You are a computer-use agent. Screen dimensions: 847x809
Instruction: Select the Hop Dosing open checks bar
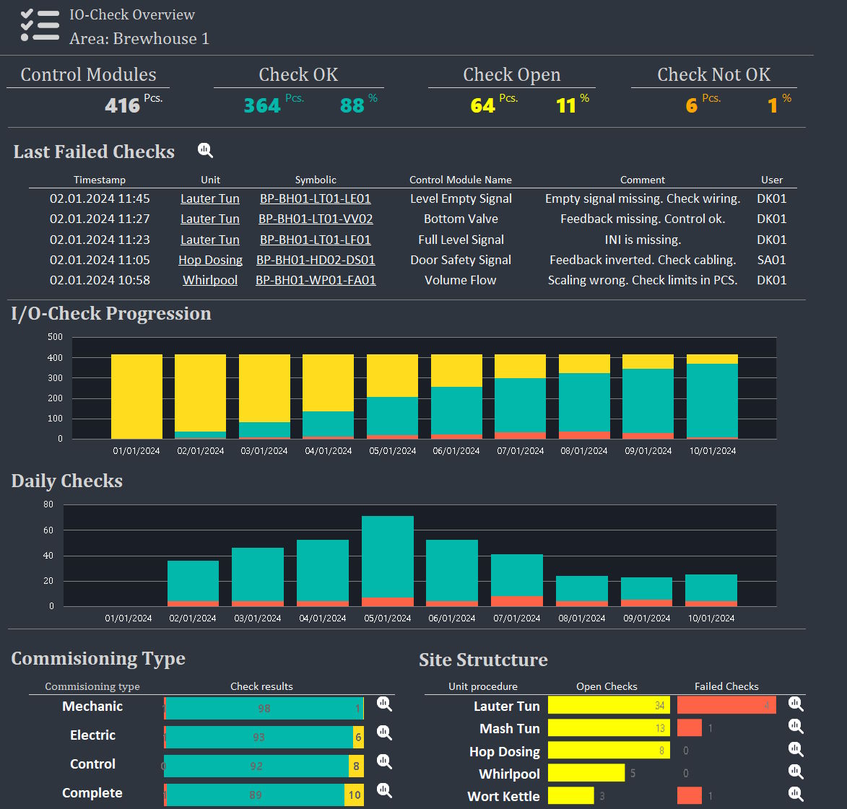coord(609,750)
